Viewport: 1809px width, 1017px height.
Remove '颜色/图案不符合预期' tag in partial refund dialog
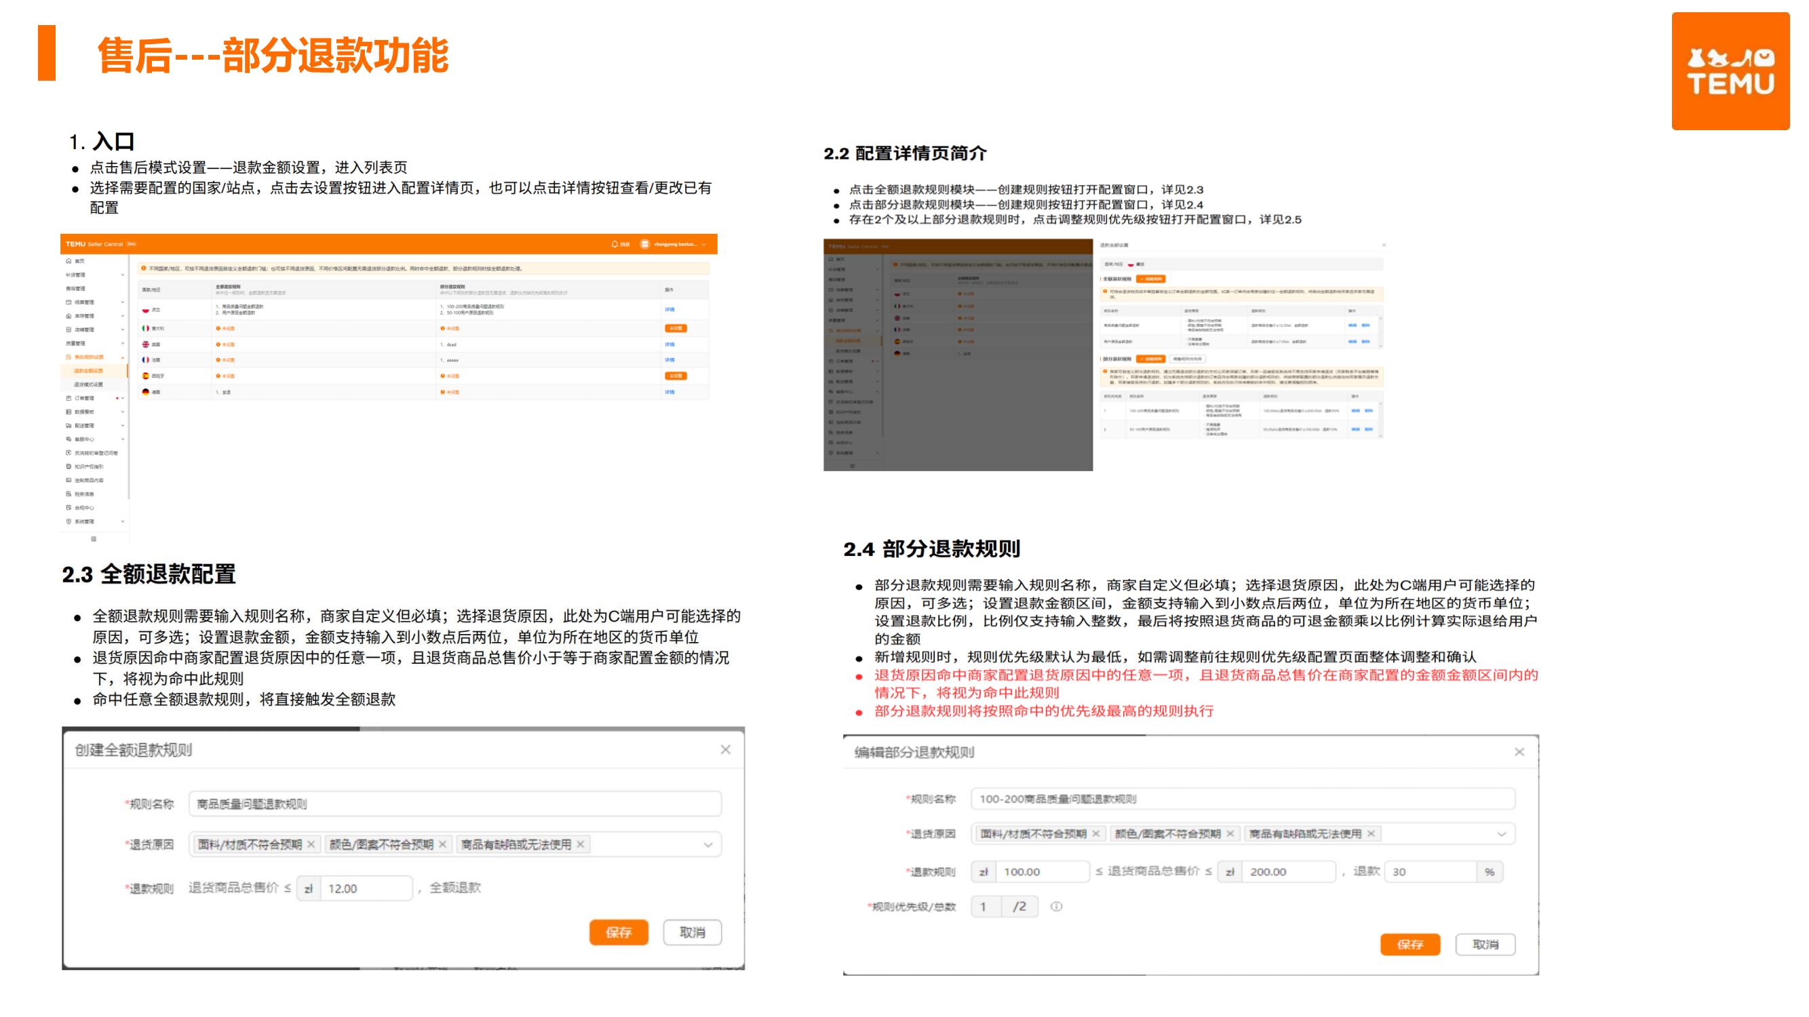(1230, 834)
